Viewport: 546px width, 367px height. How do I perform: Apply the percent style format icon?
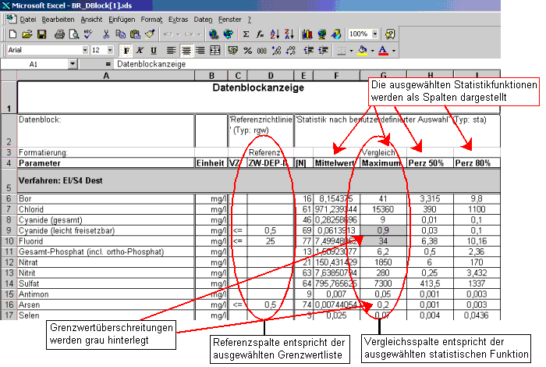pos(247,50)
